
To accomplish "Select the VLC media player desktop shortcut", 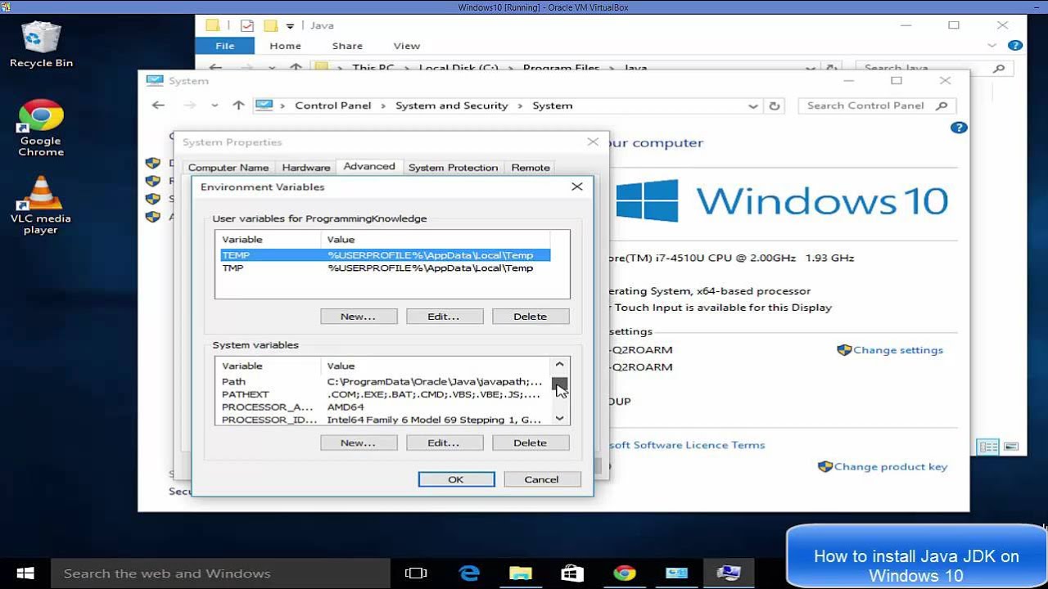I will pyautogui.click(x=41, y=205).
